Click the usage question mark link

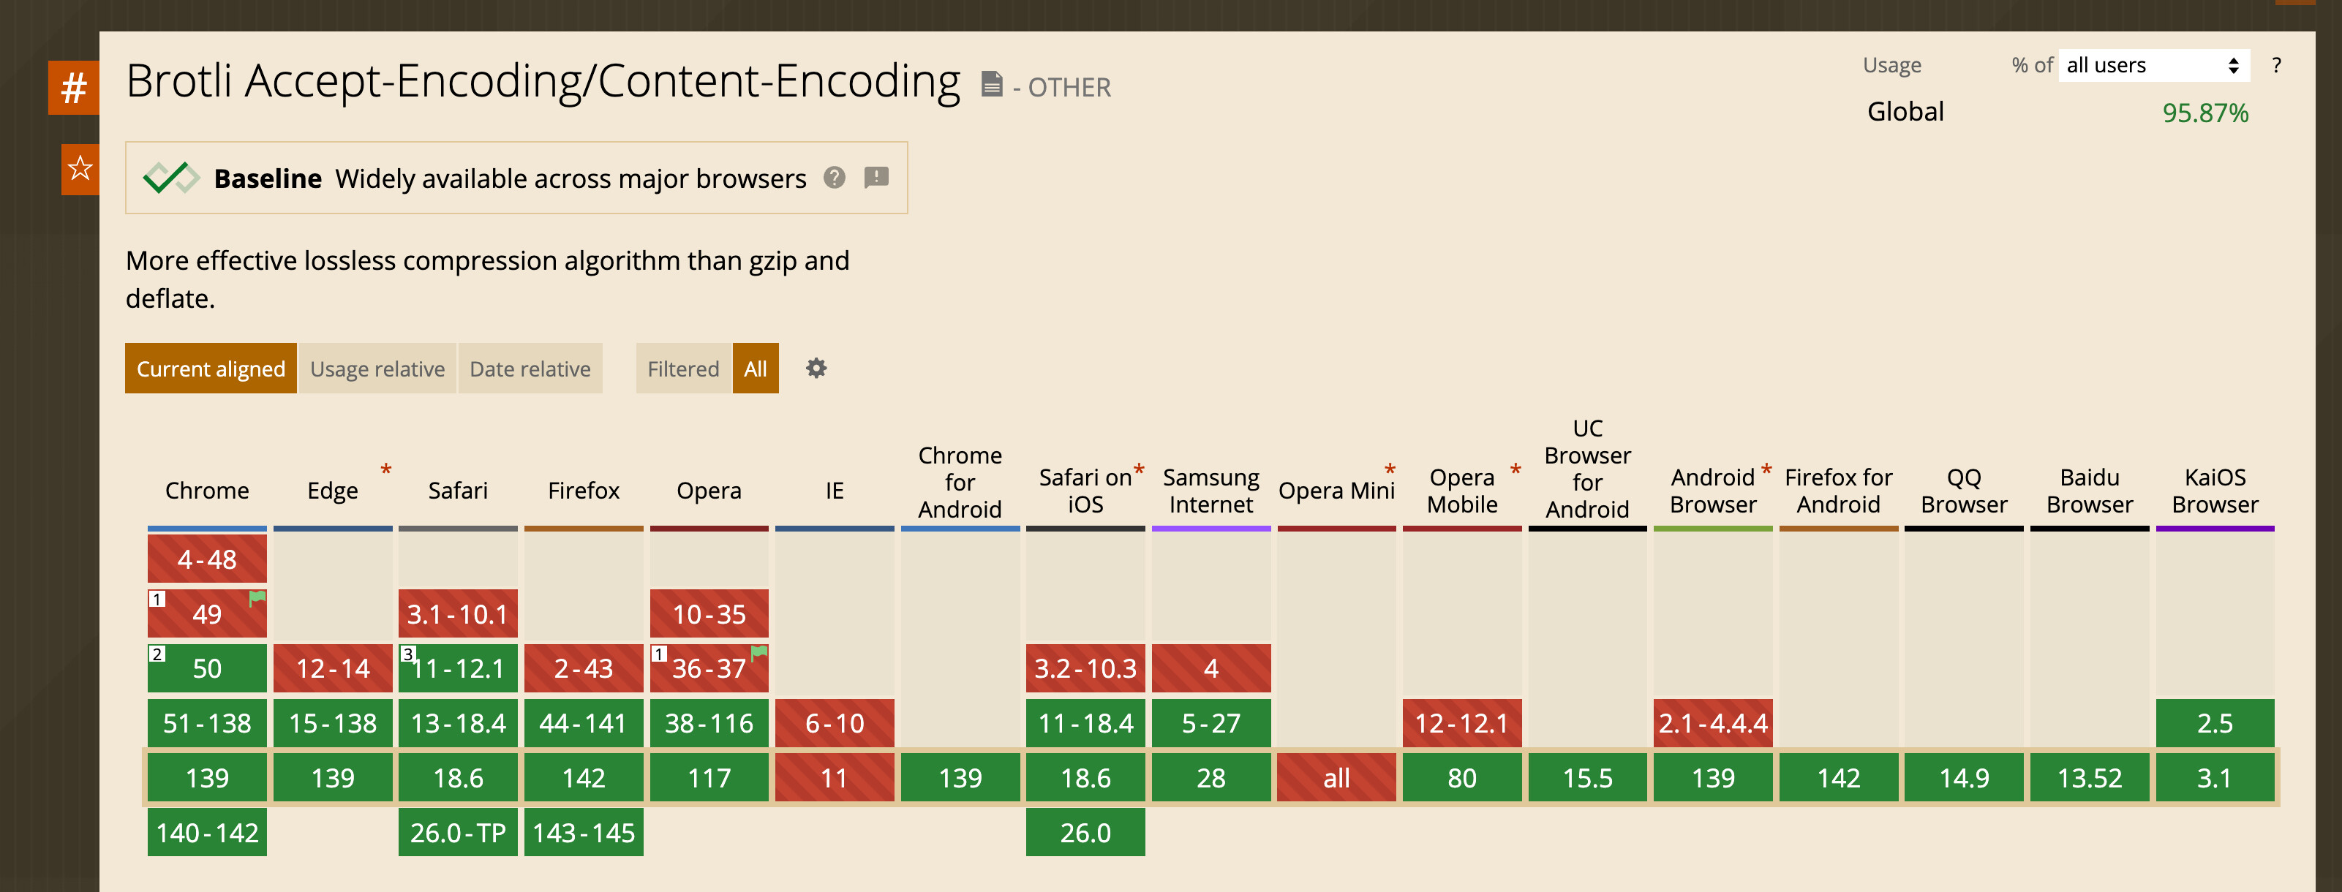click(x=2275, y=66)
